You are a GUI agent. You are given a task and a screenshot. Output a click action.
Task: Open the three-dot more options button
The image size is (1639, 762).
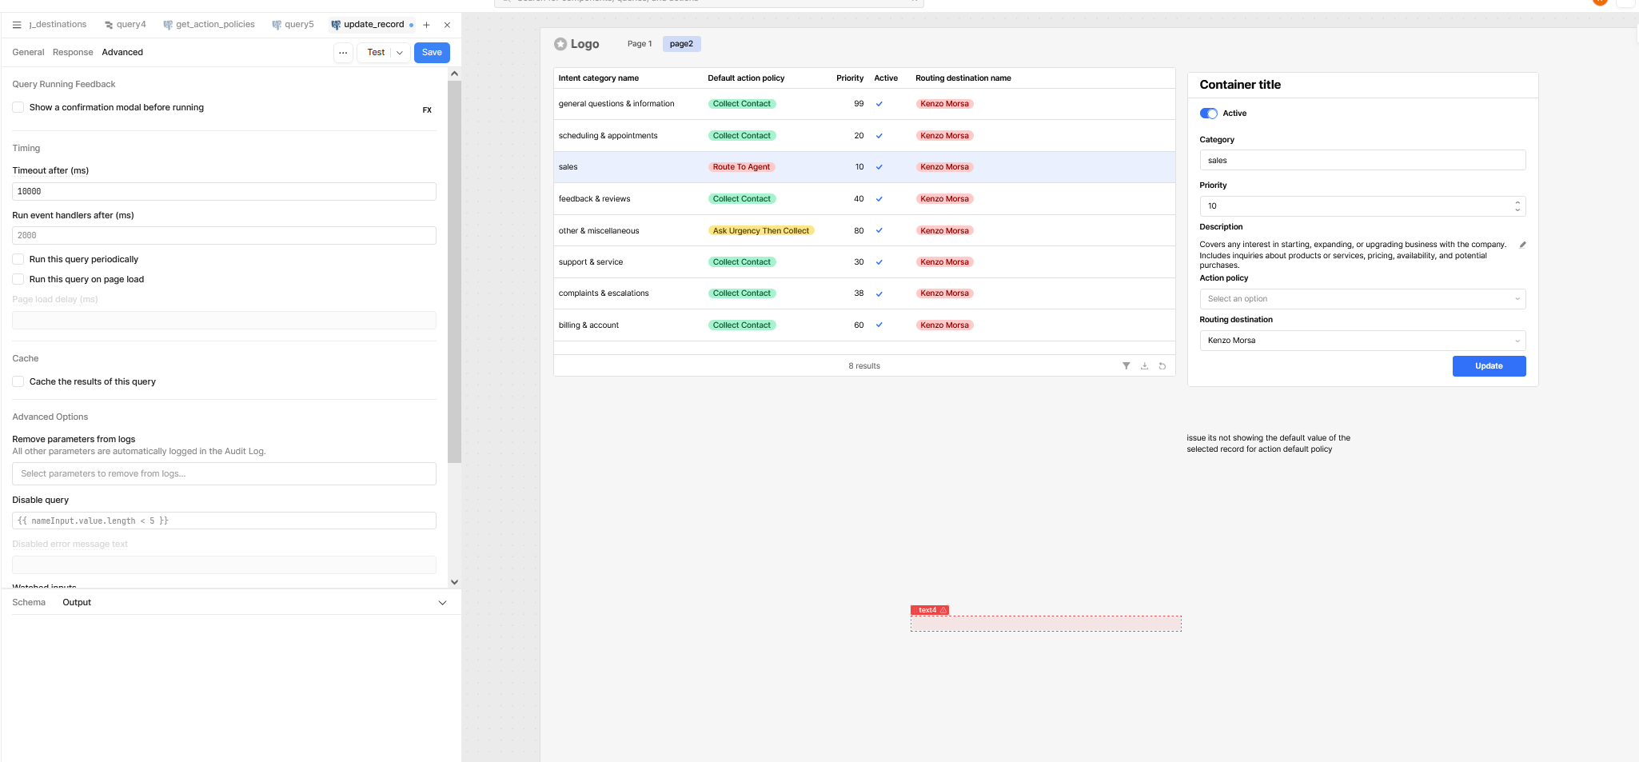pyautogui.click(x=343, y=53)
